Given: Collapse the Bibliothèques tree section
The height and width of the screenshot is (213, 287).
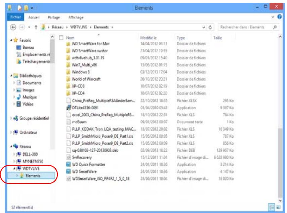Looking at the screenshot, I should tap(11, 76).
